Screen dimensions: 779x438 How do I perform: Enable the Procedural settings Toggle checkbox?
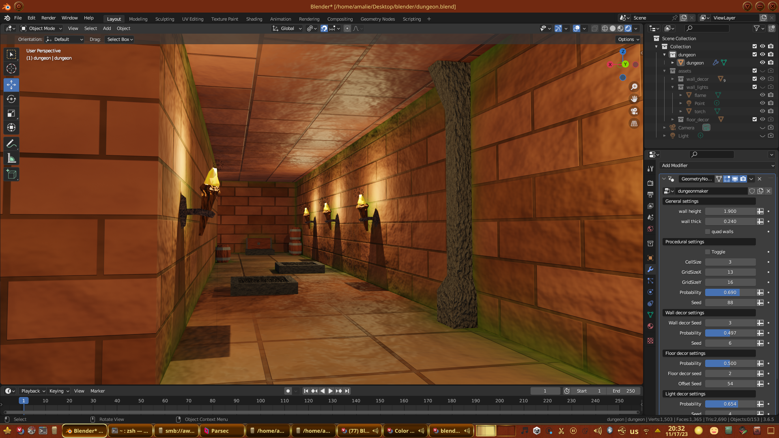(708, 252)
